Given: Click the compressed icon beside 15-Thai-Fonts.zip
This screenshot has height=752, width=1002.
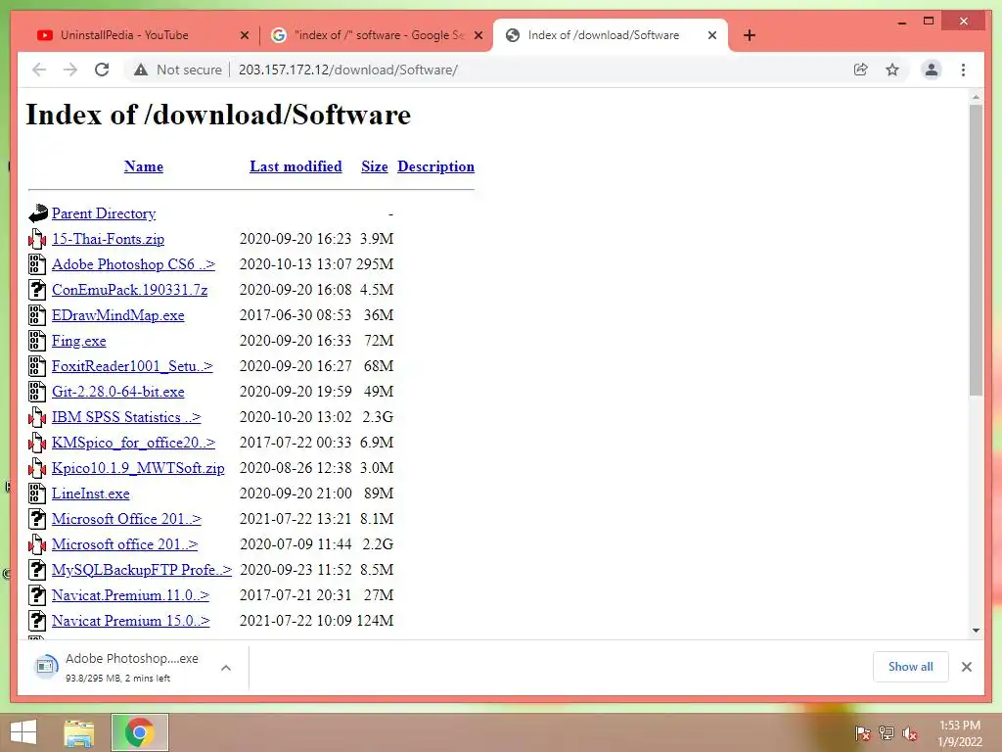Looking at the screenshot, I should tap(38, 239).
